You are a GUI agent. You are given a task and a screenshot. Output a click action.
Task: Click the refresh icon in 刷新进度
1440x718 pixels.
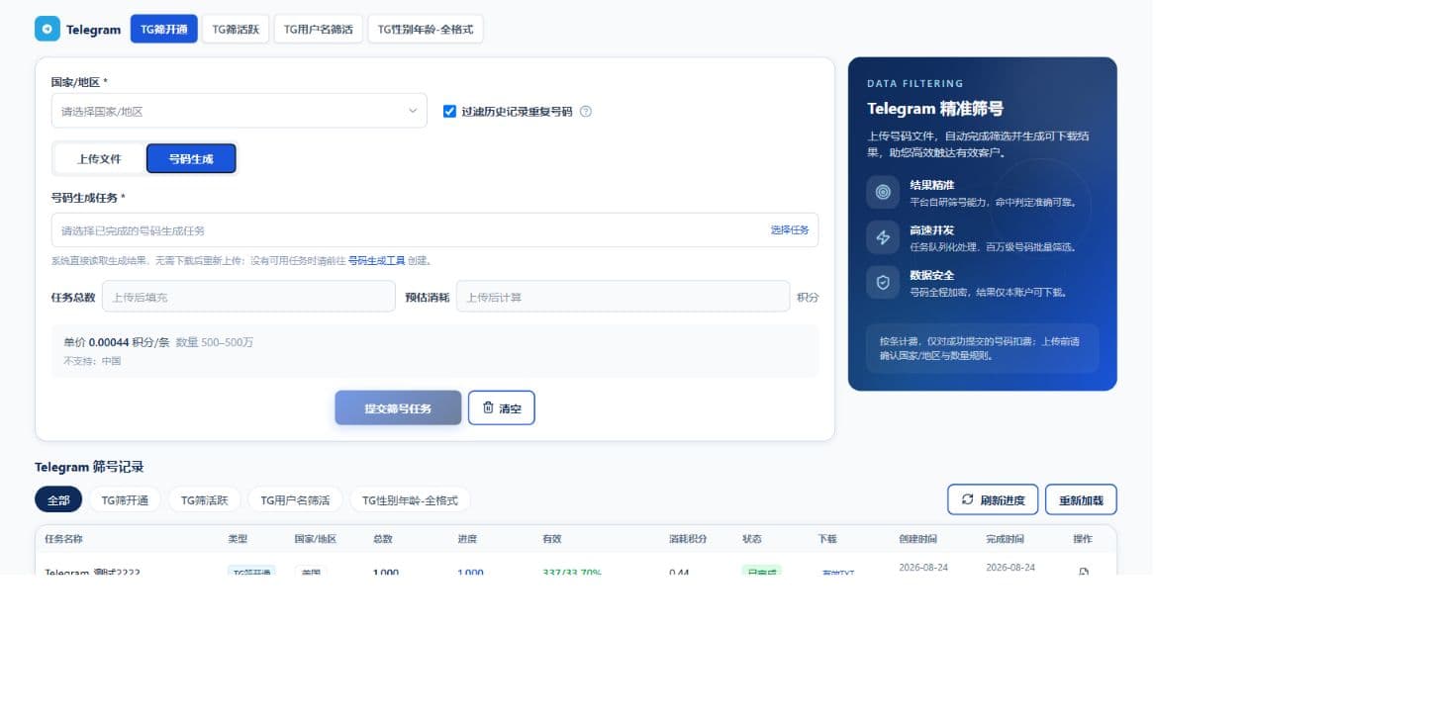point(968,499)
